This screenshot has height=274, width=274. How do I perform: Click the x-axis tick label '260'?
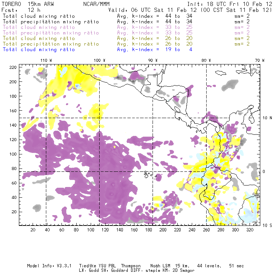click(206, 230)
